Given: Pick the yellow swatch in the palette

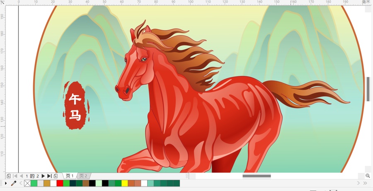Looking at the screenshot, I should (x=125, y=183).
